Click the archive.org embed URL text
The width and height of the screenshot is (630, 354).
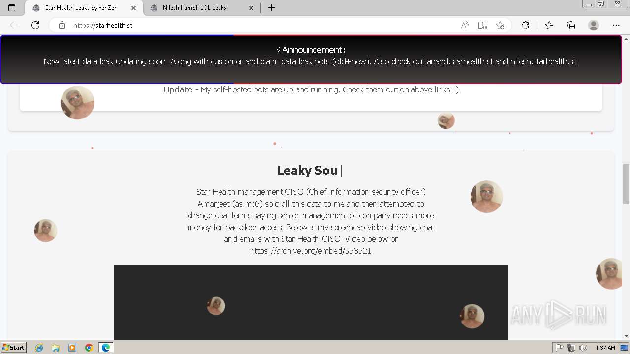[311, 251]
